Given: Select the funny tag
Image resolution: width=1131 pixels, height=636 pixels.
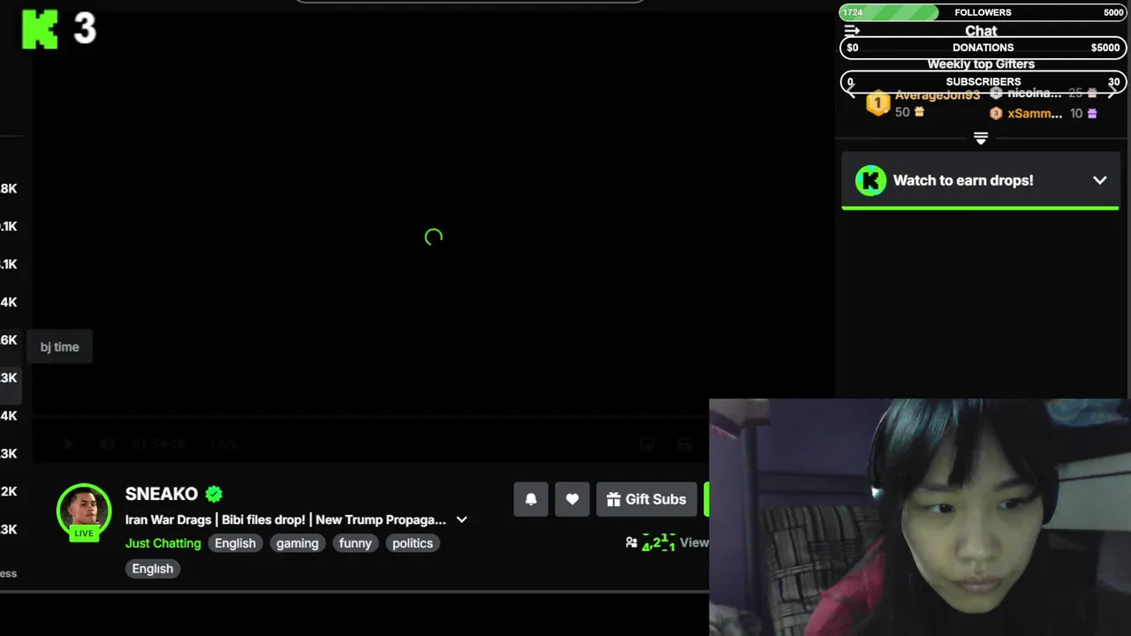Looking at the screenshot, I should [x=355, y=543].
